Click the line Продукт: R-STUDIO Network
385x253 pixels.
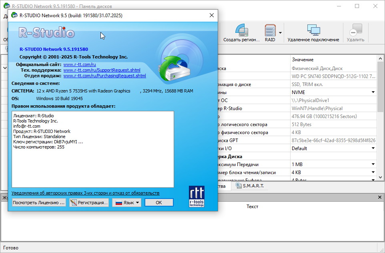(42, 131)
